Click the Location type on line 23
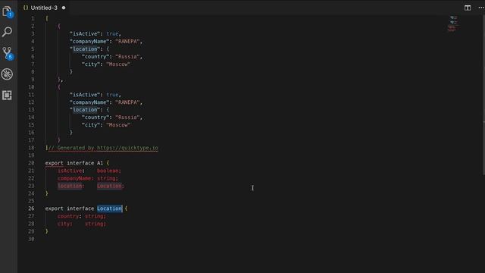485x273 pixels. point(109,186)
